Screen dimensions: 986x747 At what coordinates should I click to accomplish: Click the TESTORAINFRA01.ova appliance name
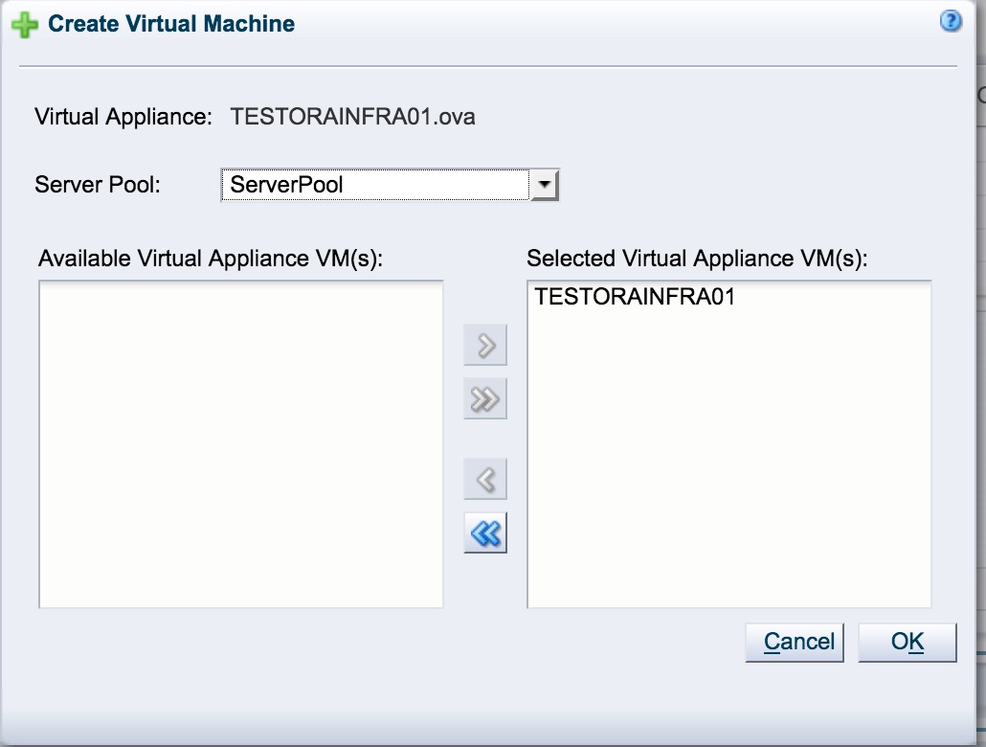pos(353,117)
